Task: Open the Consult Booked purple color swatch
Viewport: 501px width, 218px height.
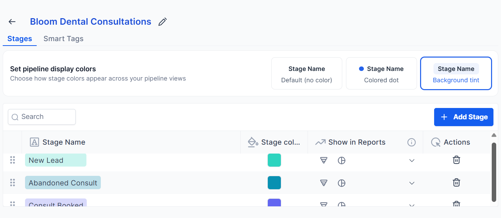Action: pyautogui.click(x=274, y=203)
